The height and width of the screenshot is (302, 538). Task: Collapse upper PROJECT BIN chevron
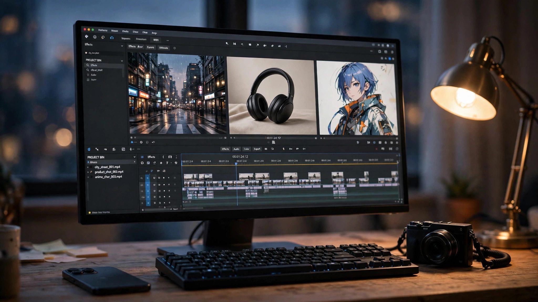pyautogui.click(x=122, y=61)
